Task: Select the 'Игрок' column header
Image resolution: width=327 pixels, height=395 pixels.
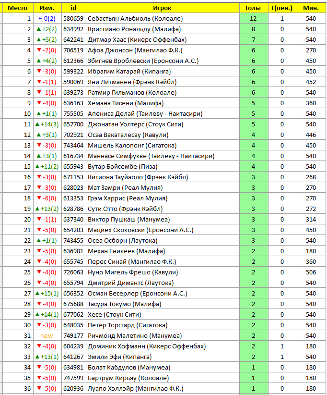Action: 163,8
